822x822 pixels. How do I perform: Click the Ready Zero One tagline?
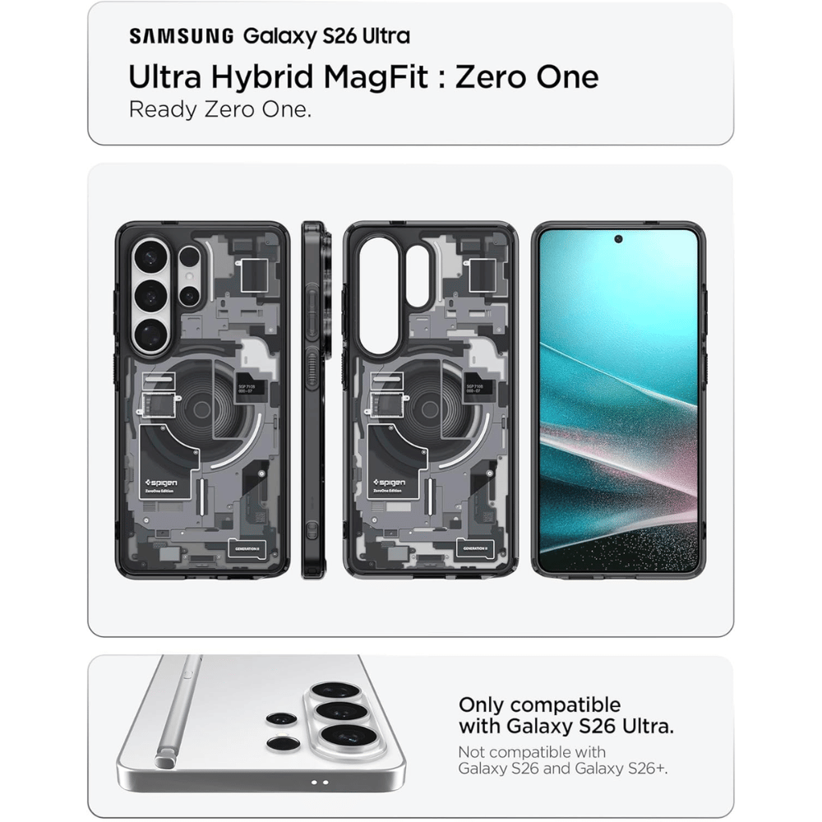click(220, 110)
